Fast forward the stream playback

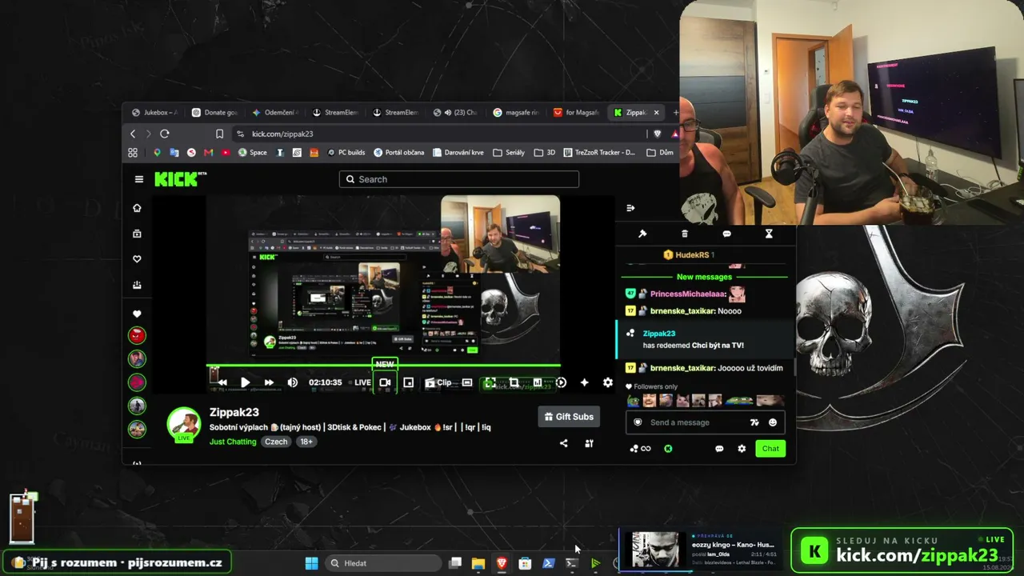click(269, 382)
